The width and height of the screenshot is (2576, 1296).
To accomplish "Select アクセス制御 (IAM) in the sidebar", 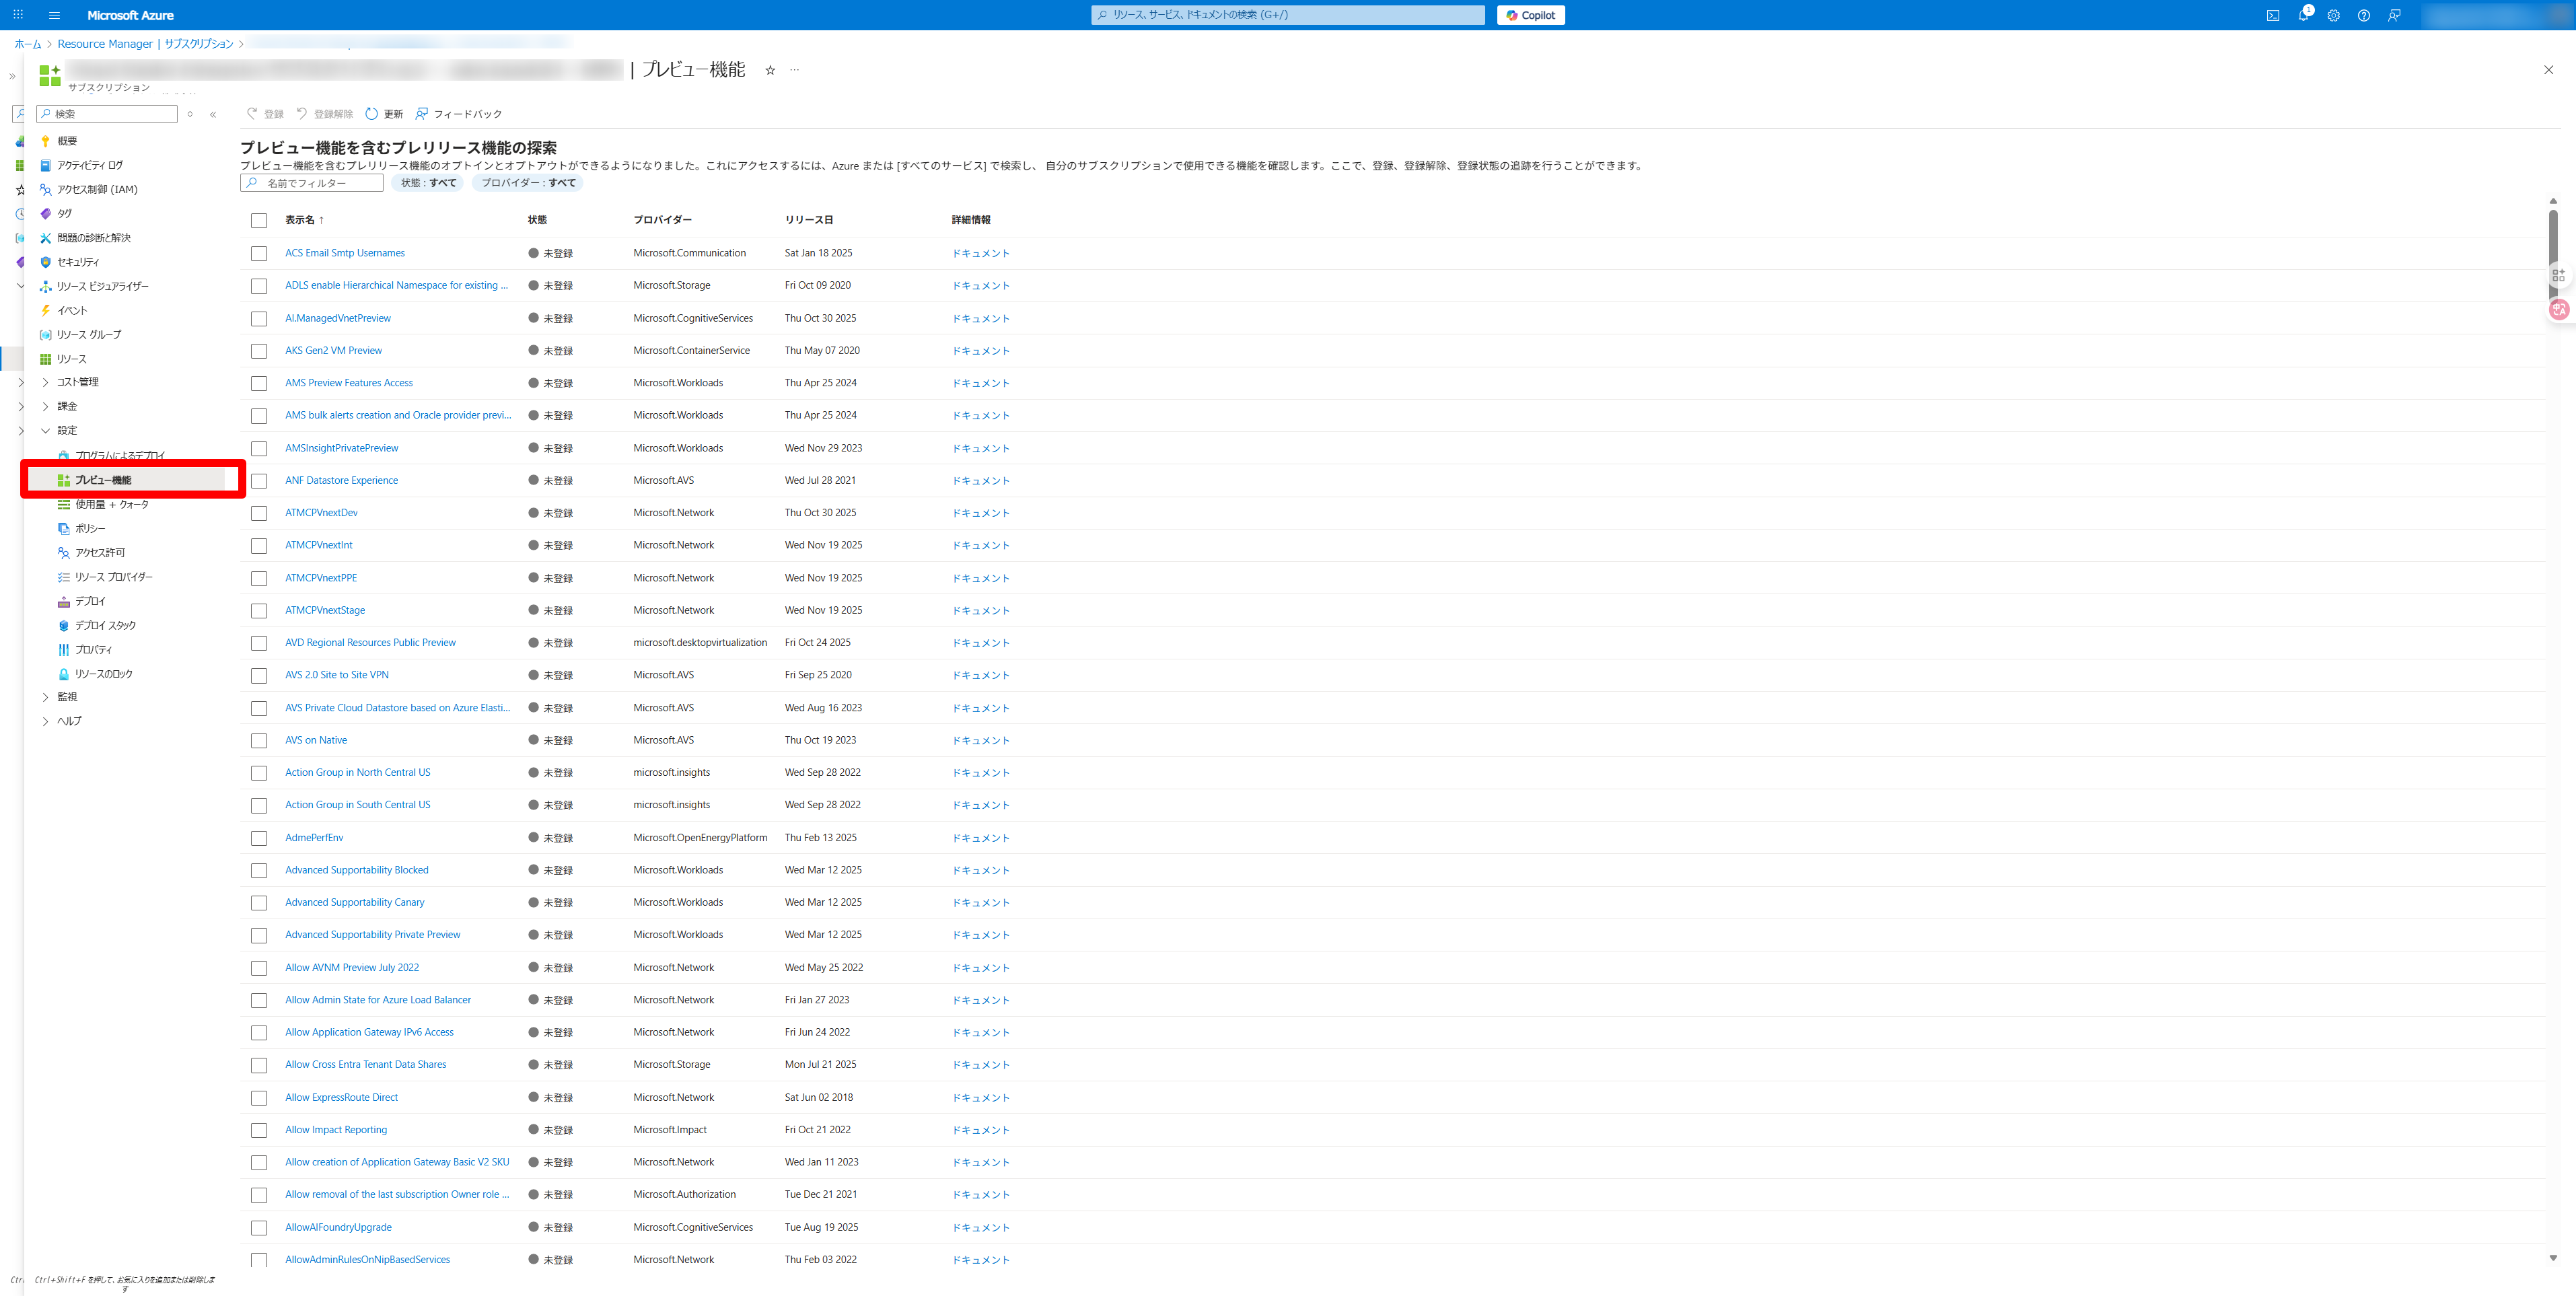I will (97, 189).
